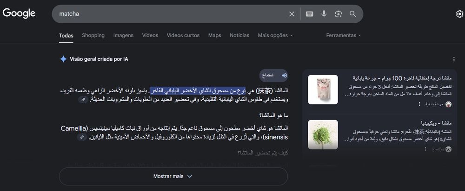Image resolution: width=465 pixels, height=191 pixels.
Task: Expand the Mais opções dropdown
Action: click(x=275, y=35)
